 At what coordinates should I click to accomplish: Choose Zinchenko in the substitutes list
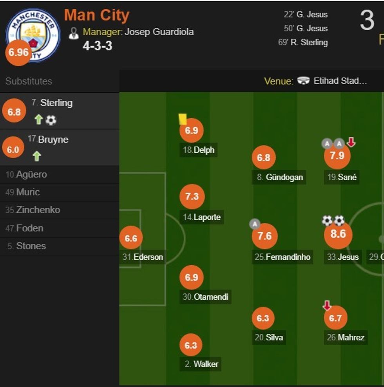point(38,210)
